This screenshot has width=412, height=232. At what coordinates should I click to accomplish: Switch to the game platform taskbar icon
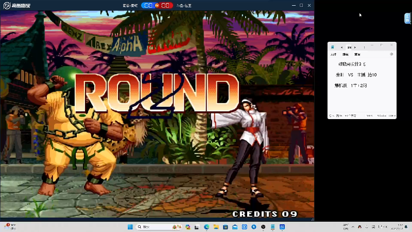coord(282,227)
